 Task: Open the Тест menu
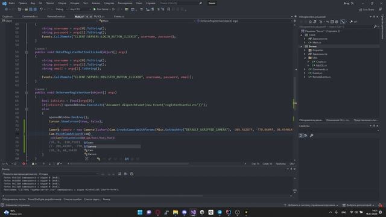(x=86, y=3)
